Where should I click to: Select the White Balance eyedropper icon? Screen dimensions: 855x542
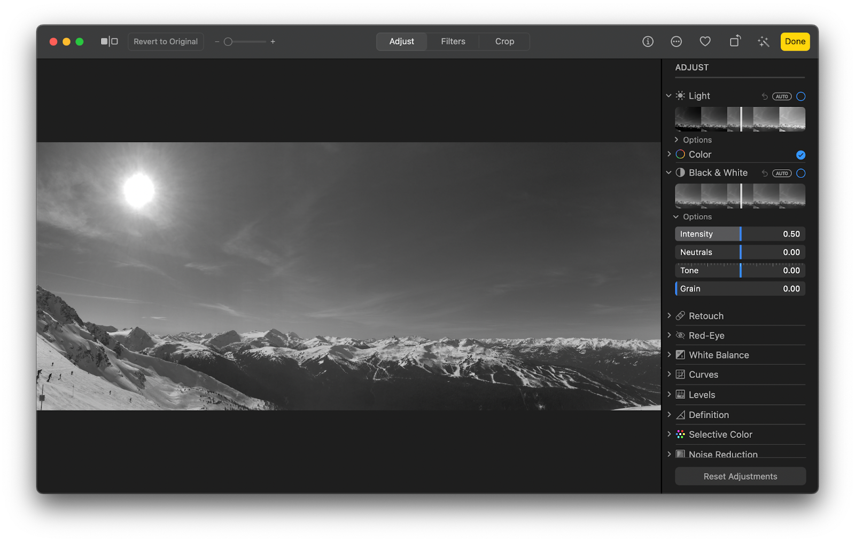(680, 355)
